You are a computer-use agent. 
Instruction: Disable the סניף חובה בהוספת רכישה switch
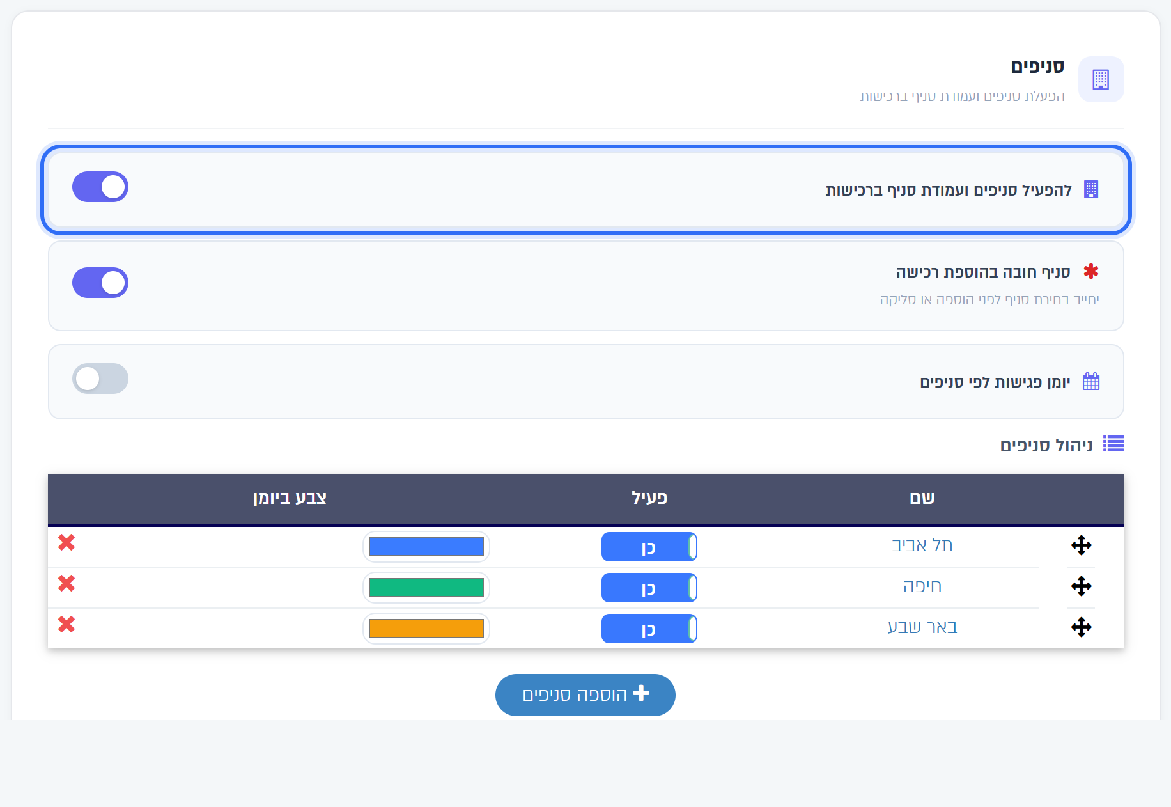tap(100, 283)
